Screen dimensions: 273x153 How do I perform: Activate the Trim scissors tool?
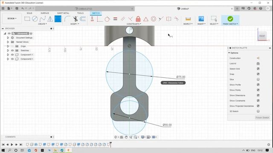76,19
